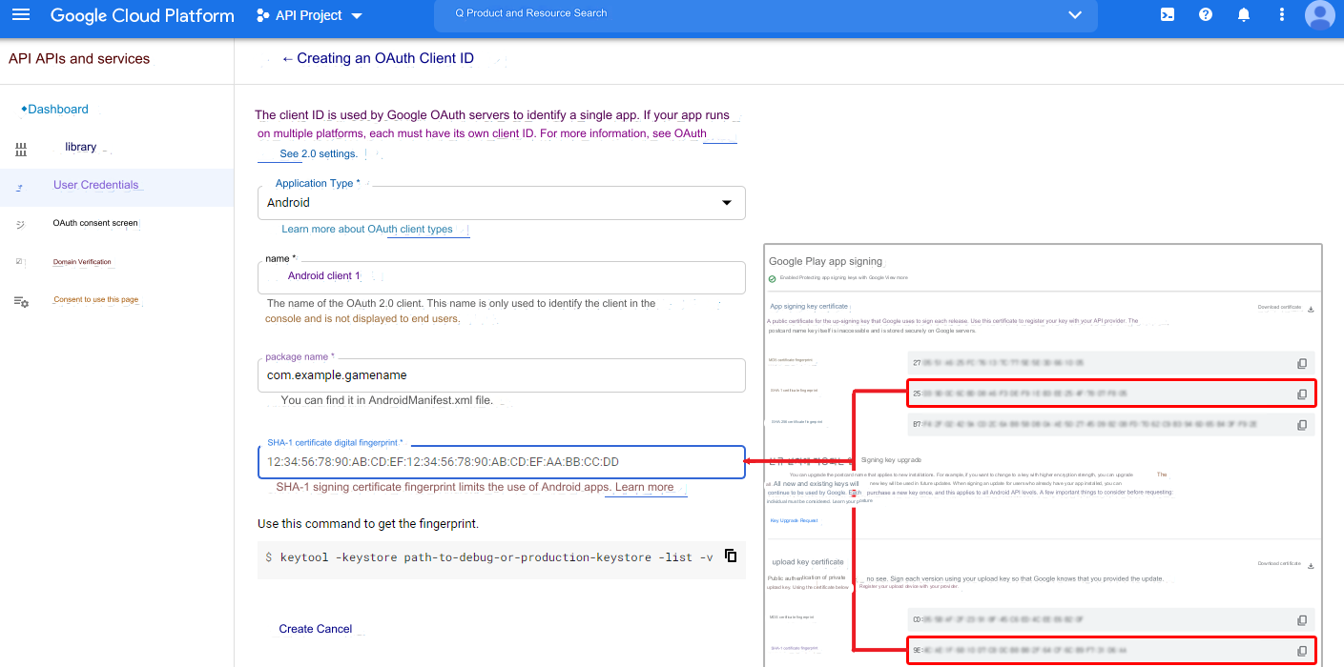
Task: Open the API Project selector dropdown
Action: (309, 16)
